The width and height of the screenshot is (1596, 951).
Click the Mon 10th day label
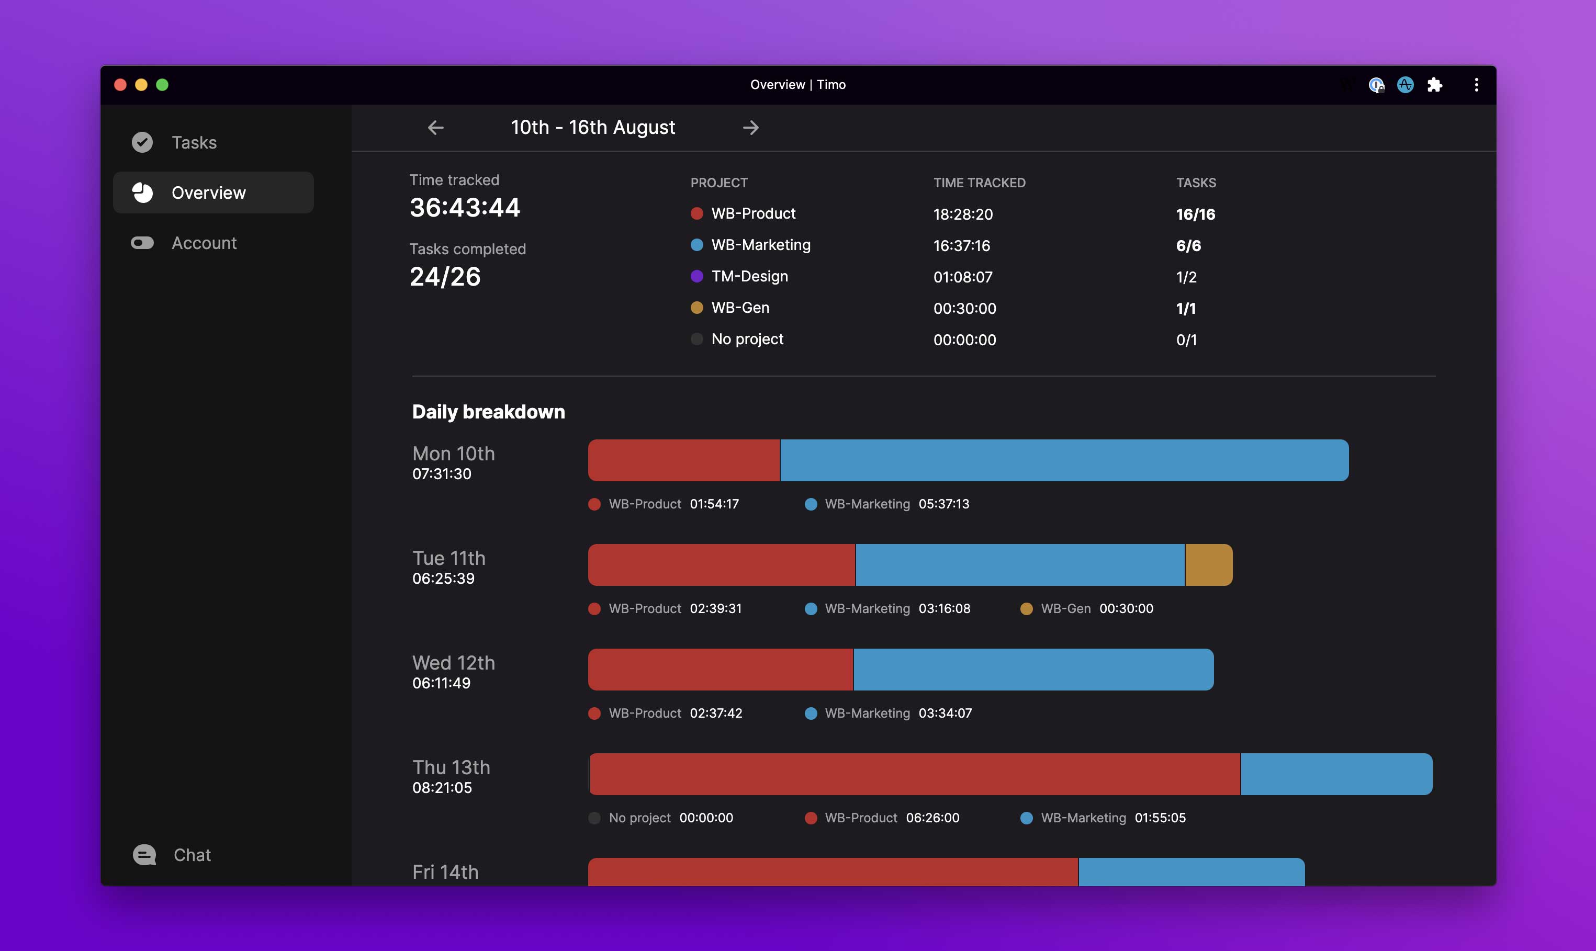point(454,454)
